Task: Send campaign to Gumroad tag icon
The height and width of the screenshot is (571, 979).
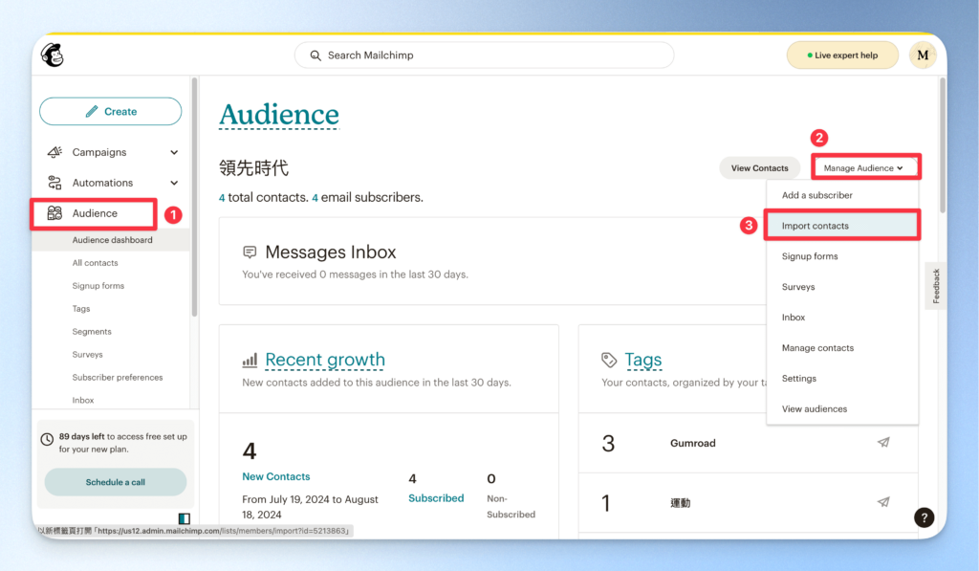Action: pyautogui.click(x=883, y=442)
